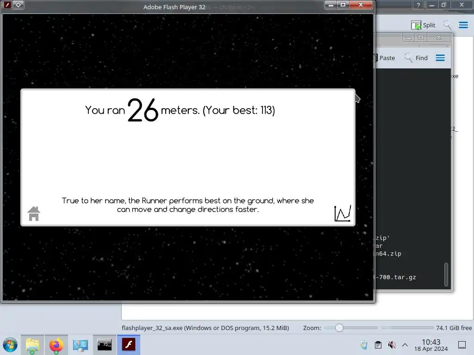
Task: Open file manager from taskbar
Action: (x=32, y=345)
